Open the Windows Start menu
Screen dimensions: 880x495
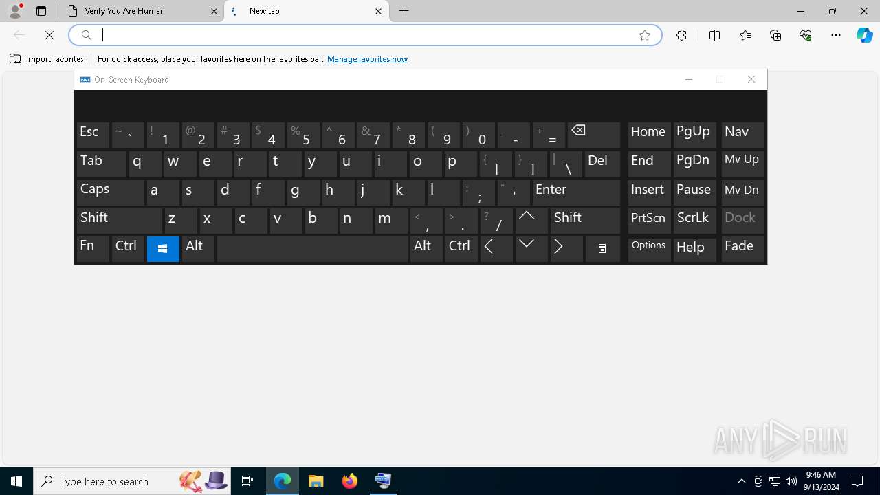point(16,481)
